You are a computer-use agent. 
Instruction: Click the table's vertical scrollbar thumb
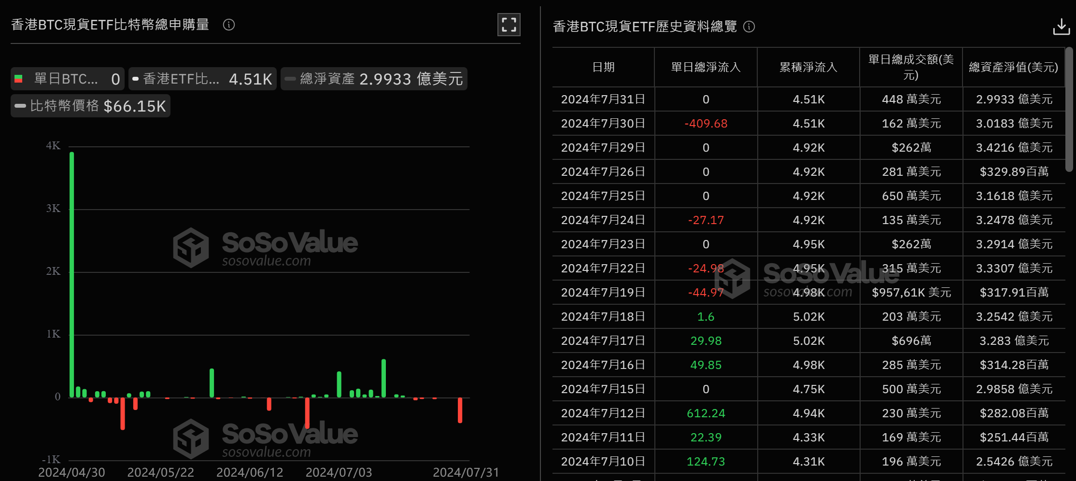tap(1069, 109)
